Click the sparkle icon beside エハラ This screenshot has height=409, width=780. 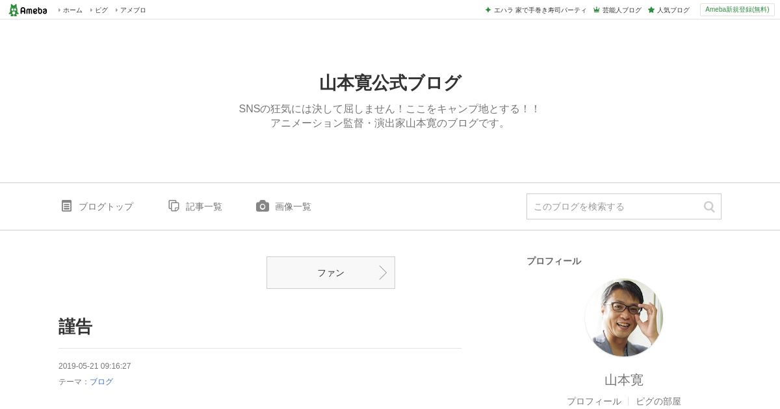pyautogui.click(x=488, y=10)
